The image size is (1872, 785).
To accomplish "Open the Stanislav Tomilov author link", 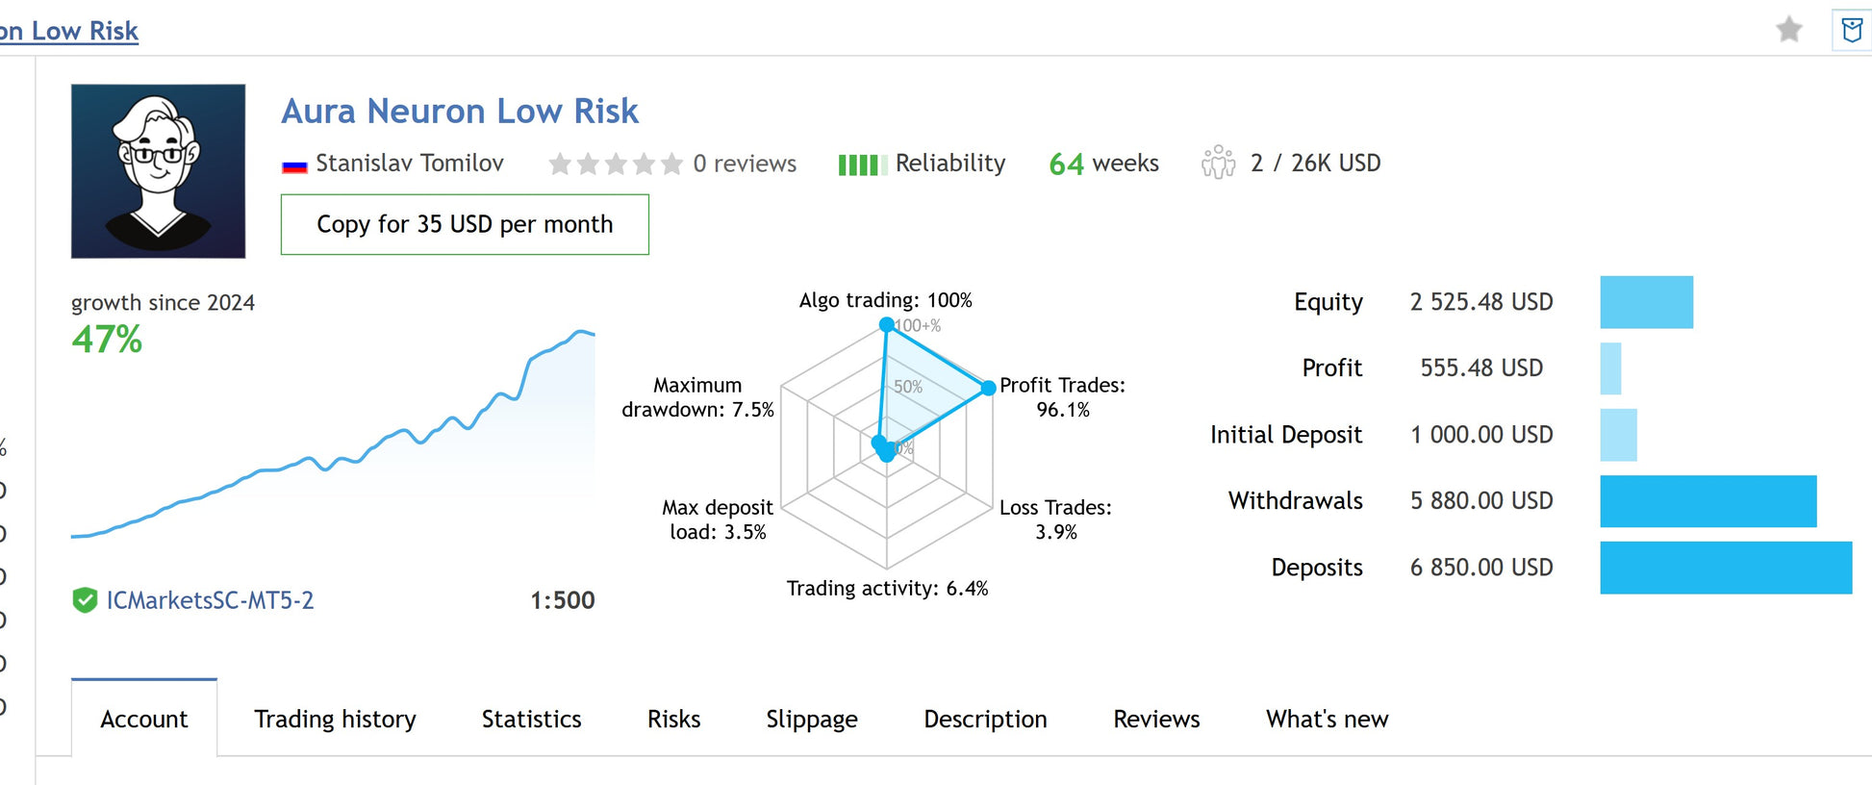I will pos(409,164).
